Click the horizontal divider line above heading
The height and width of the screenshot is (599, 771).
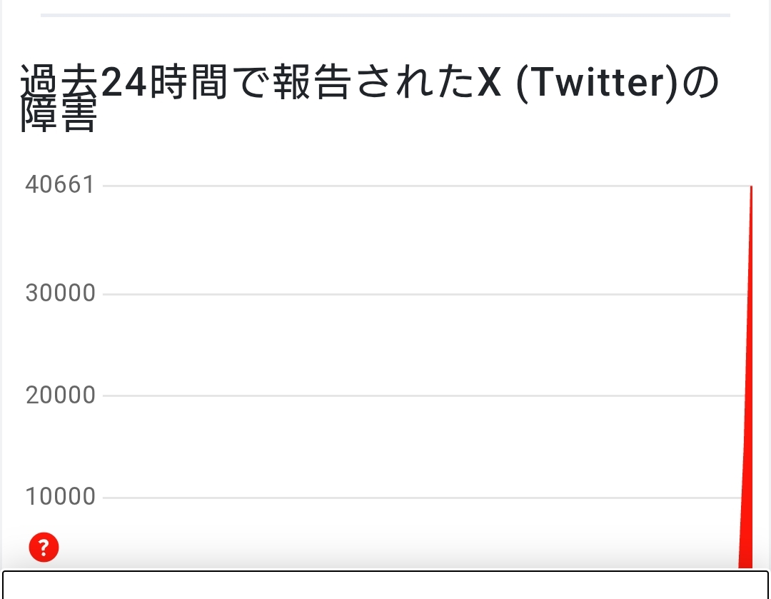[385, 14]
